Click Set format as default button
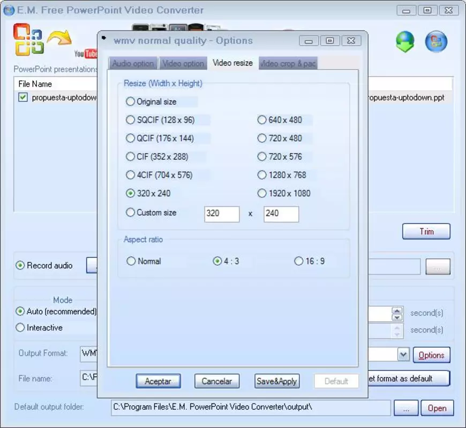 pyautogui.click(x=409, y=378)
